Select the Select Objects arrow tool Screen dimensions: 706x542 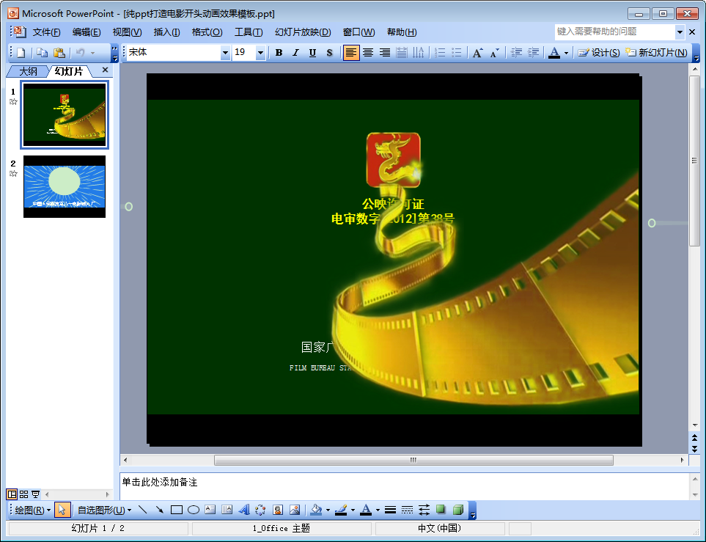[x=62, y=510]
